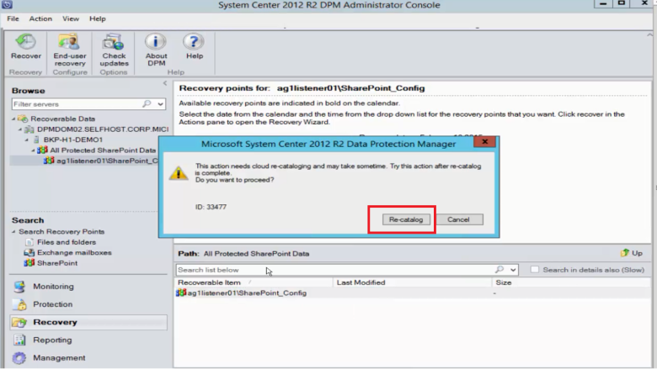Click the SharePoint search icon
The width and height of the screenshot is (657, 369).
(29, 263)
